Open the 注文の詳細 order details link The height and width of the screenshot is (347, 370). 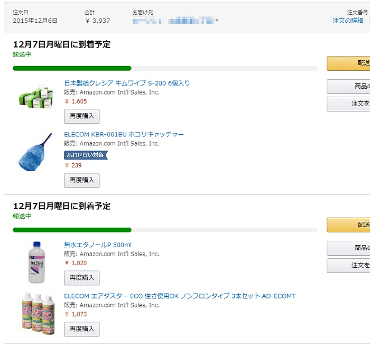(348, 21)
